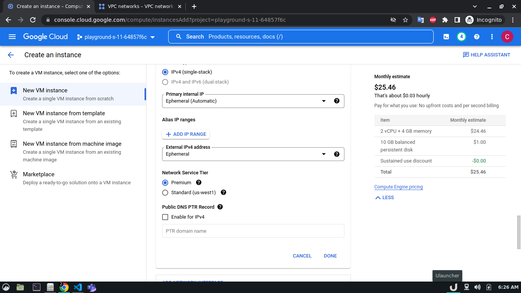
Task: Open the Google Cloud navigation hamburger menu
Action: [x=12, y=37]
